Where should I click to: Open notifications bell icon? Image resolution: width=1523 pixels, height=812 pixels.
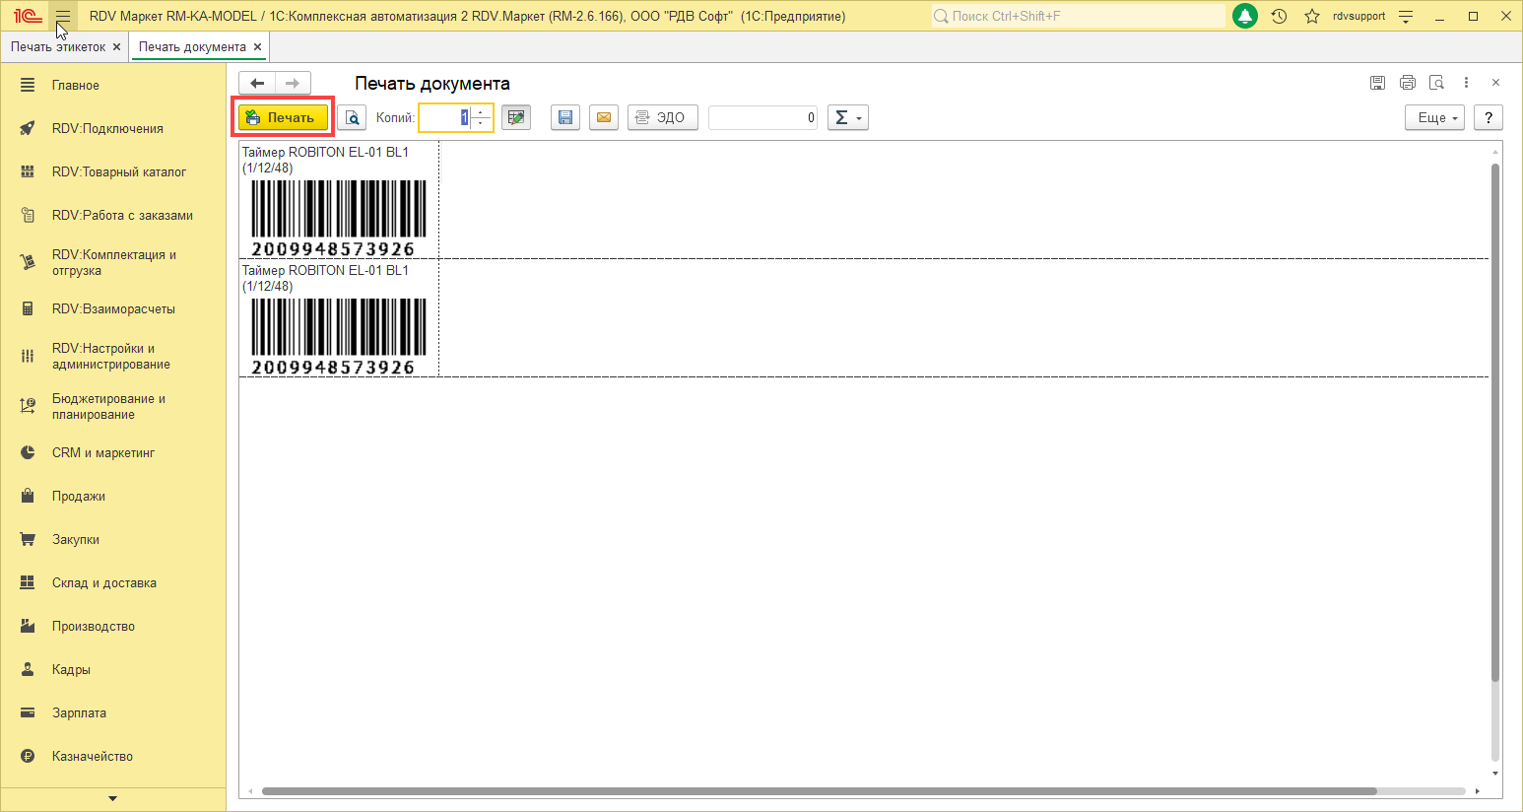(1245, 16)
